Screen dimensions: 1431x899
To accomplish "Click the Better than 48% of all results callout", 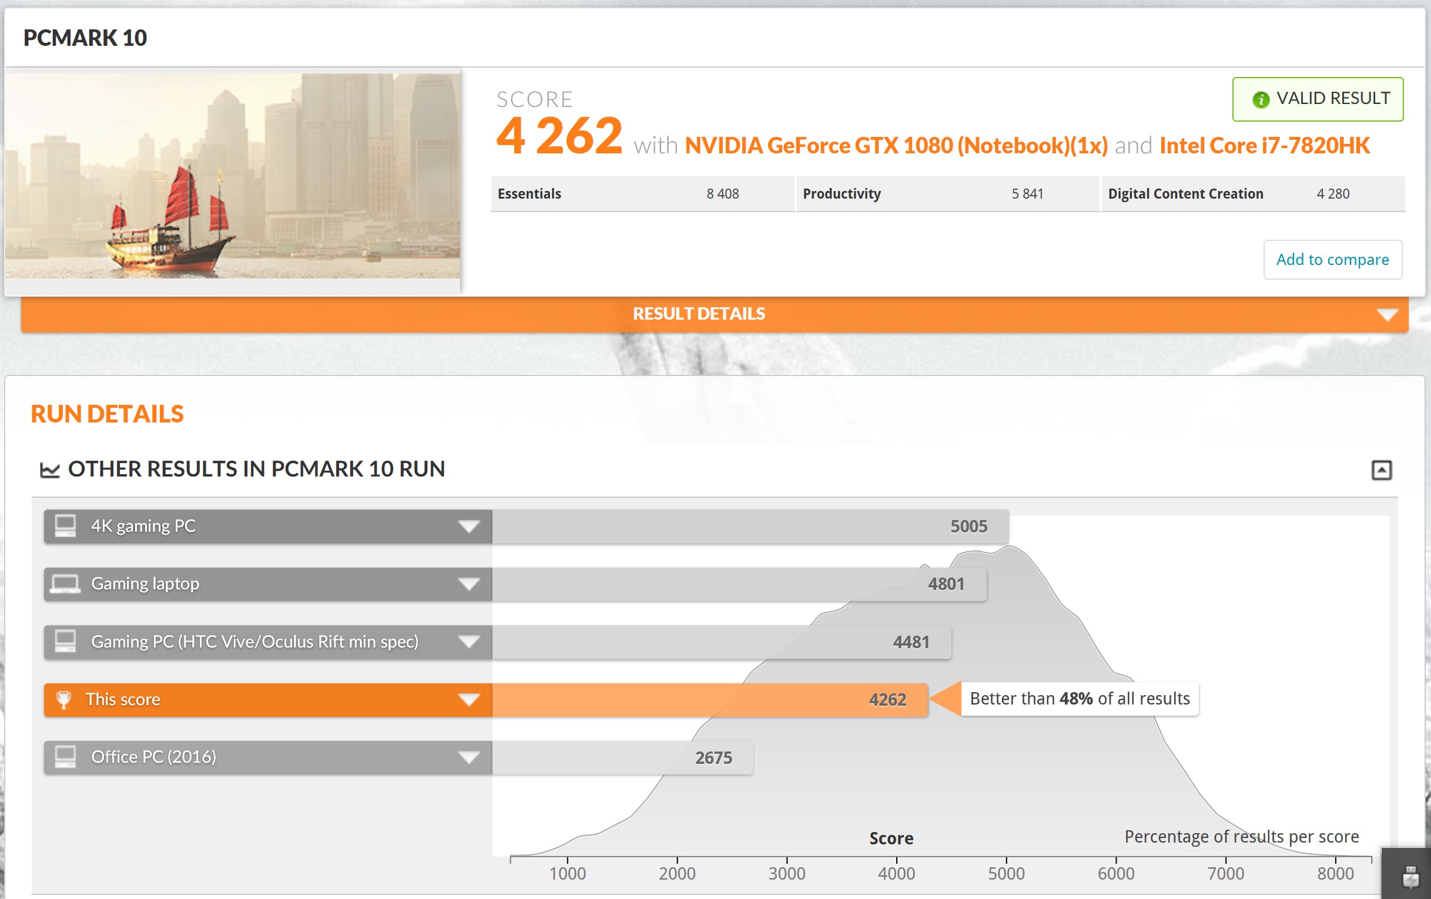I will pos(1080,699).
